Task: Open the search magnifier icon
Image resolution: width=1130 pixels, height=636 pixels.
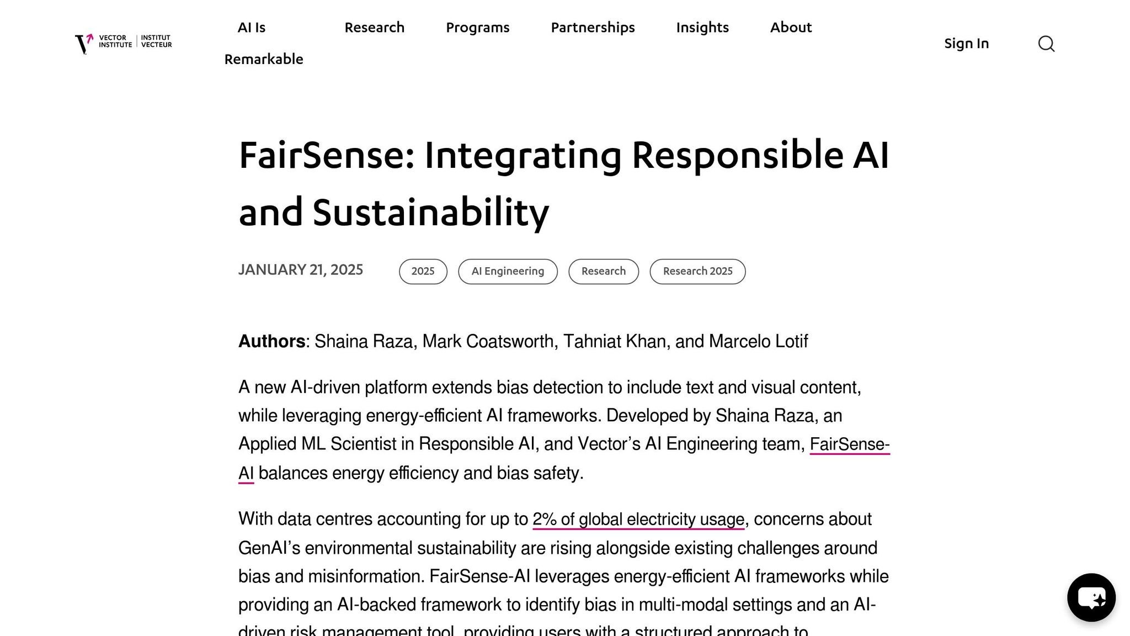Action: pyautogui.click(x=1046, y=44)
